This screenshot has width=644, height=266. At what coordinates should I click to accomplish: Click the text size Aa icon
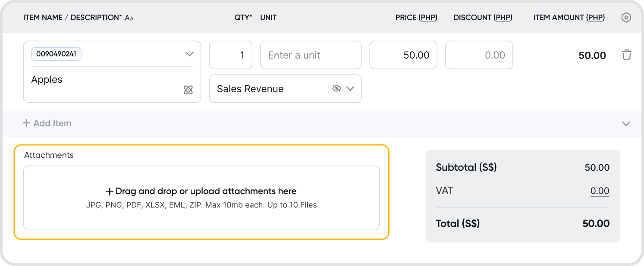129,18
